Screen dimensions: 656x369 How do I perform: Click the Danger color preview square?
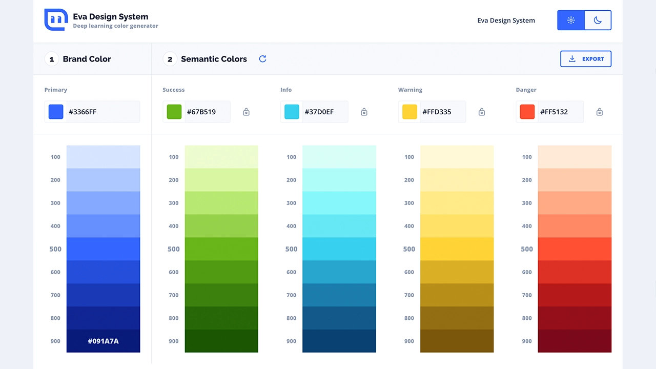[x=527, y=112]
